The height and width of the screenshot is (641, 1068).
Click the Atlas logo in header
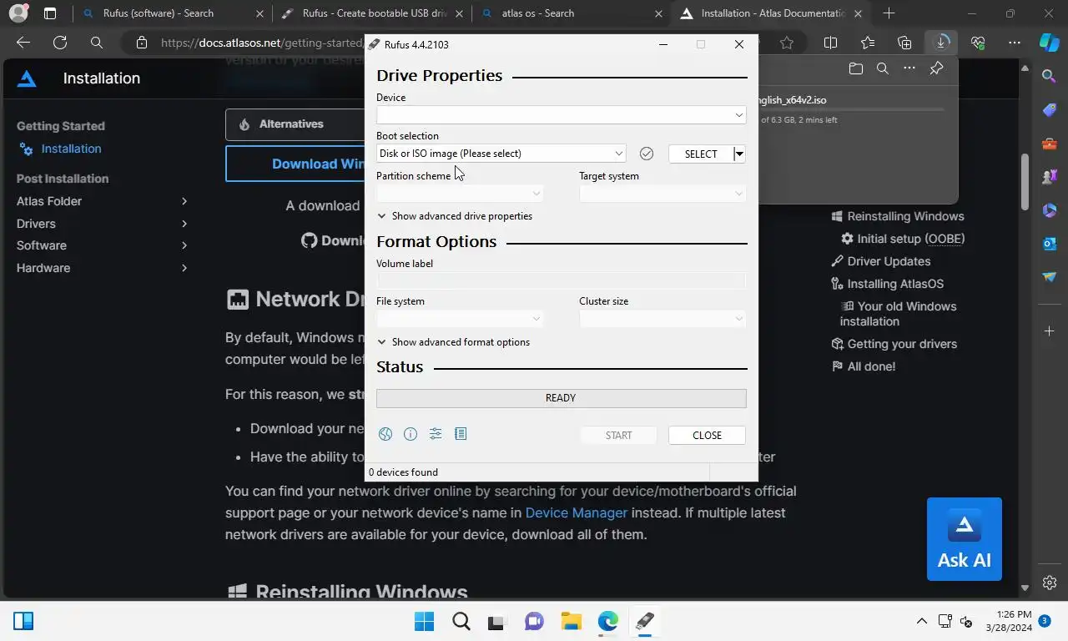click(27, 78)
